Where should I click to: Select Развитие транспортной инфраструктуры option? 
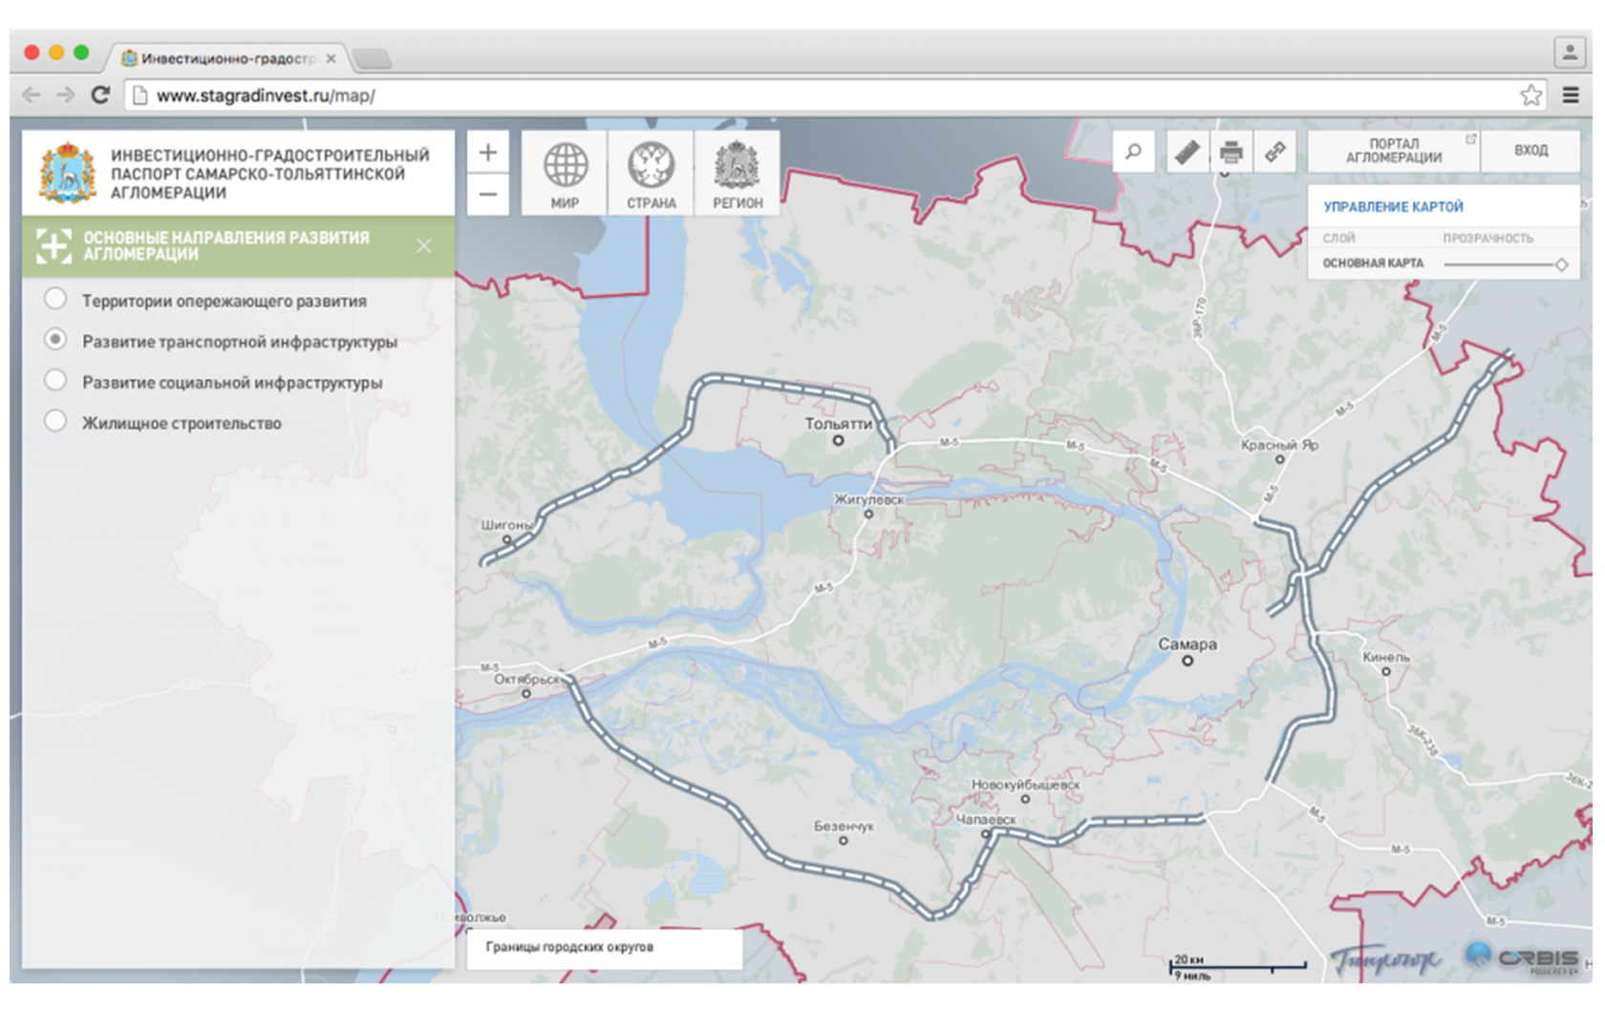55,340
